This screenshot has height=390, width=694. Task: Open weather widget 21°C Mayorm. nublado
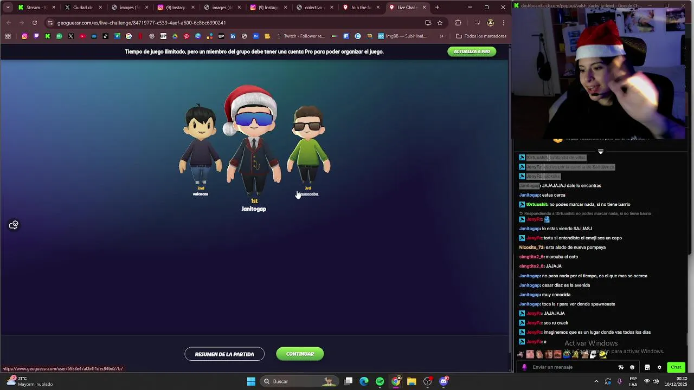(x=30, y=381)
